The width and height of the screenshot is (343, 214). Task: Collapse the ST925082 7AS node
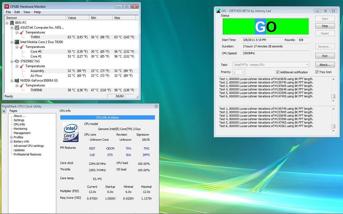click(12, 62)
